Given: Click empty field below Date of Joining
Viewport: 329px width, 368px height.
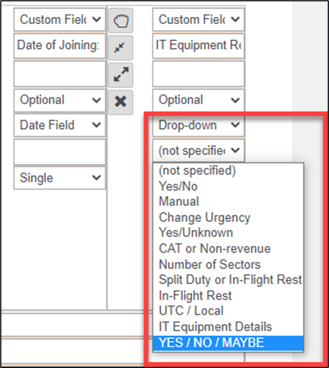Looking at the screenshot, I should (x=60, y=74).
